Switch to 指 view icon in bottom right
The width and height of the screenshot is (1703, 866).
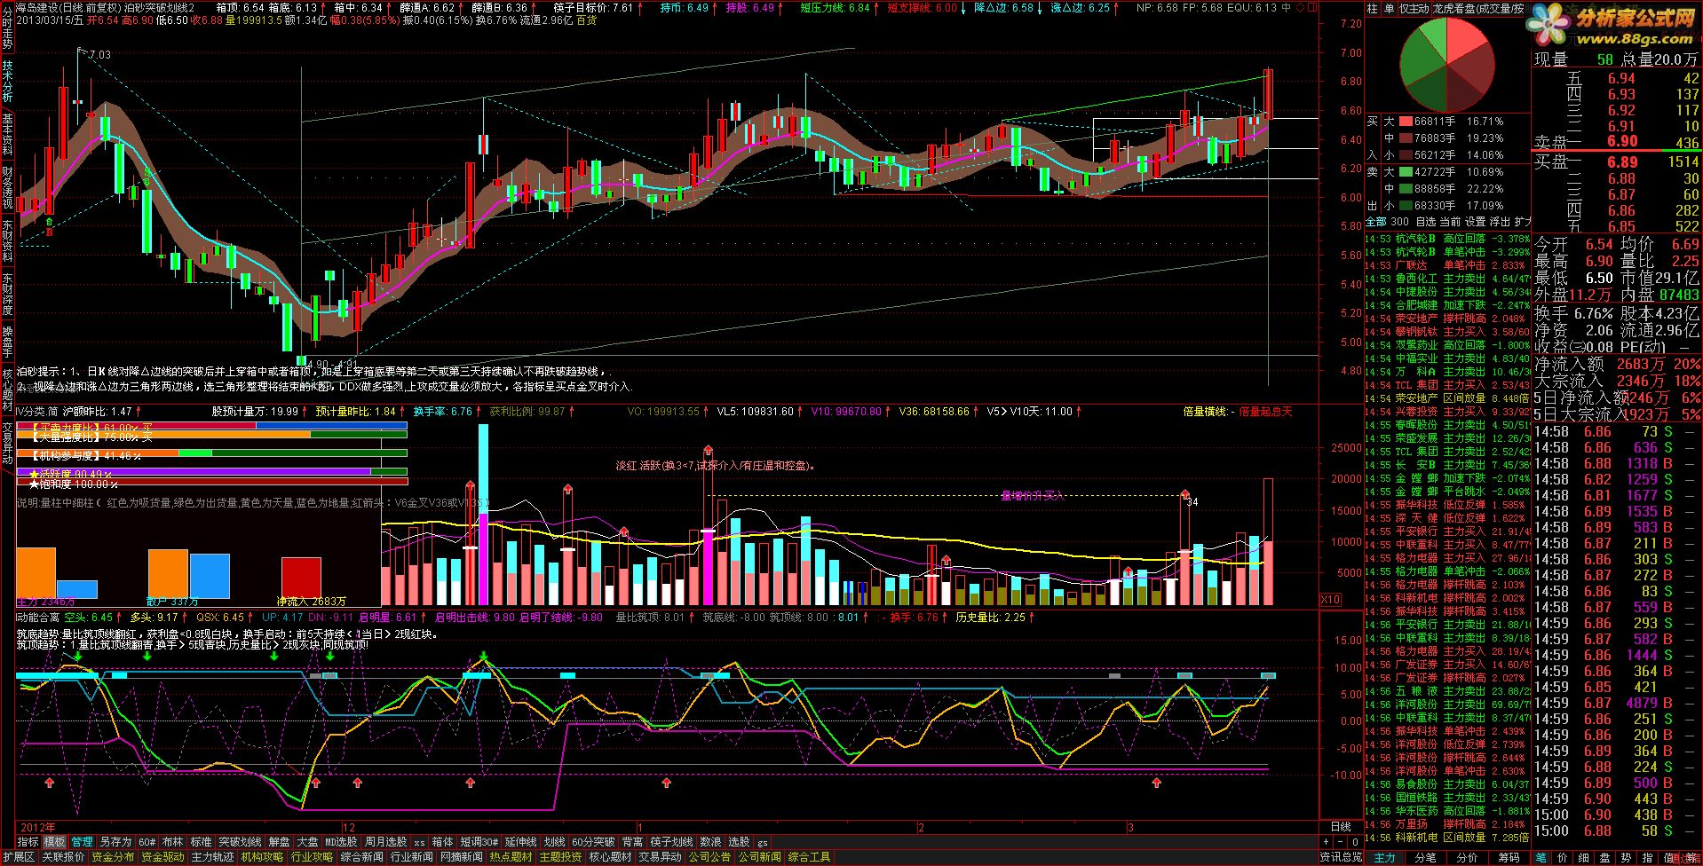click(1648, 857)
